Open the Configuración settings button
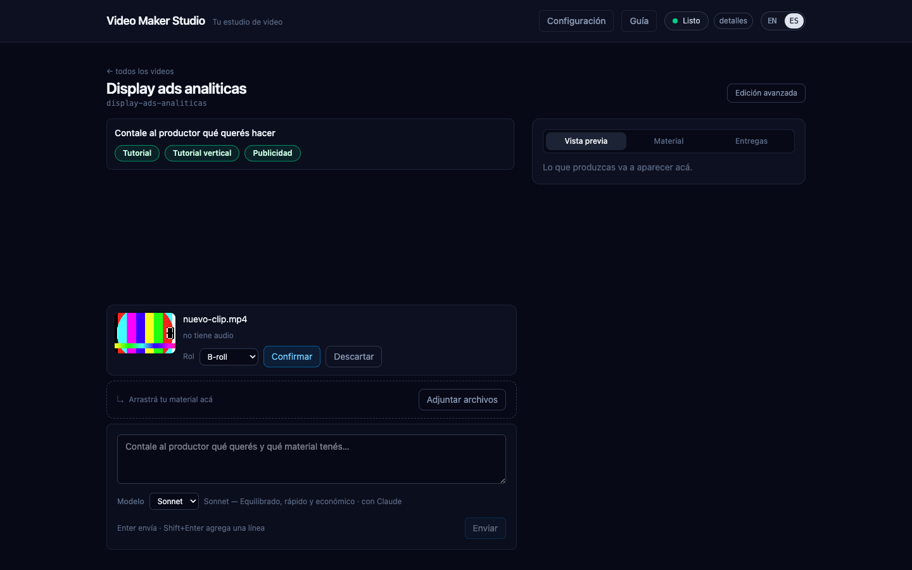 (x=576, y=21)
